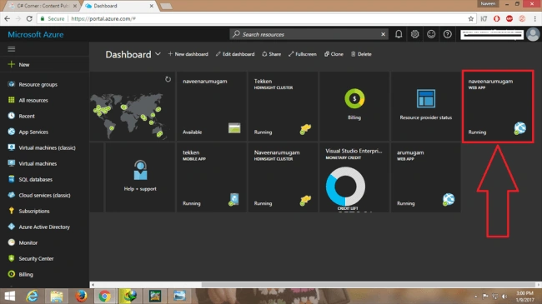This screenshot has width=542, height=304.
Task: Refresh the world map tile
Action: (168, 79)
